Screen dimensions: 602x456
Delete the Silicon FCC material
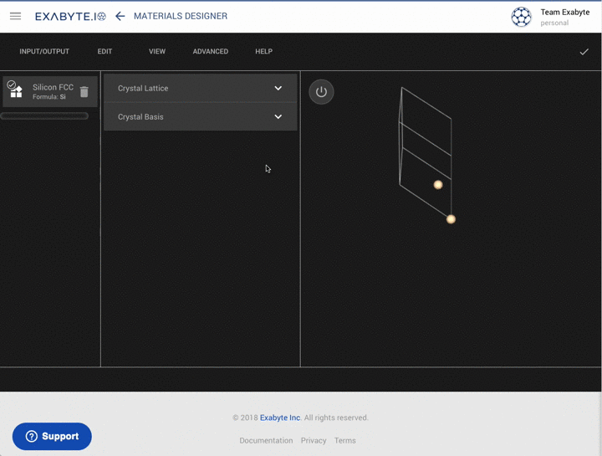[84, 91]
